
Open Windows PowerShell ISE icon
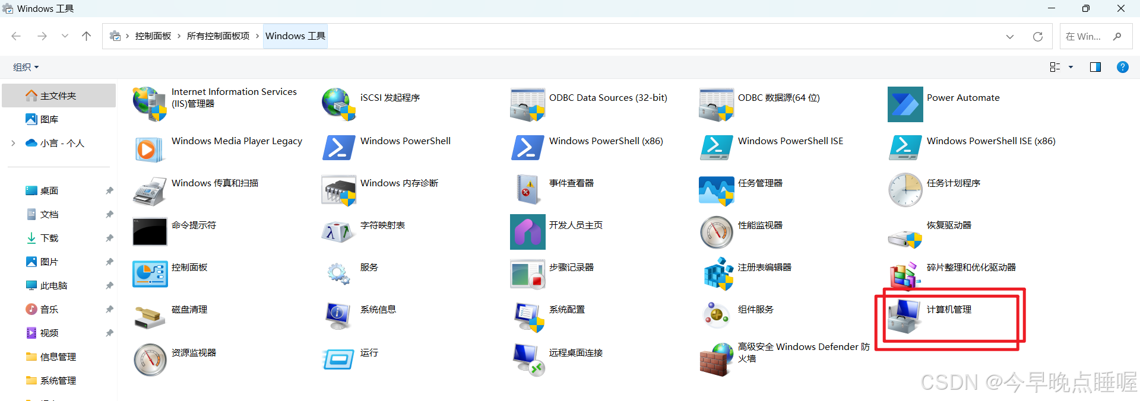pos(716,148)
